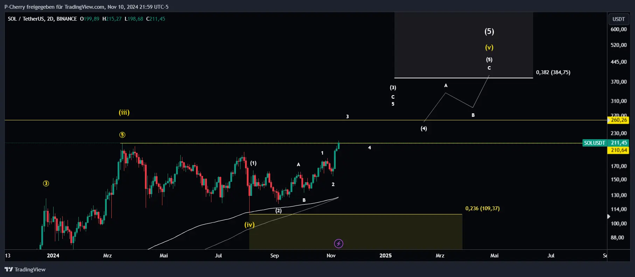Click the 211,45 current price label

[x=619, y=143]
